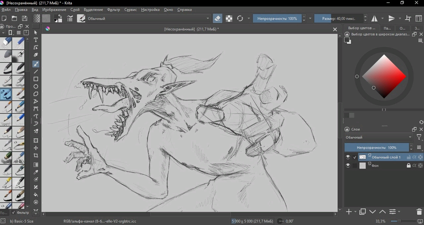This screenshot has height=225, width=424.
Task: Activate the Crop tool
Action: coord(36,156)
